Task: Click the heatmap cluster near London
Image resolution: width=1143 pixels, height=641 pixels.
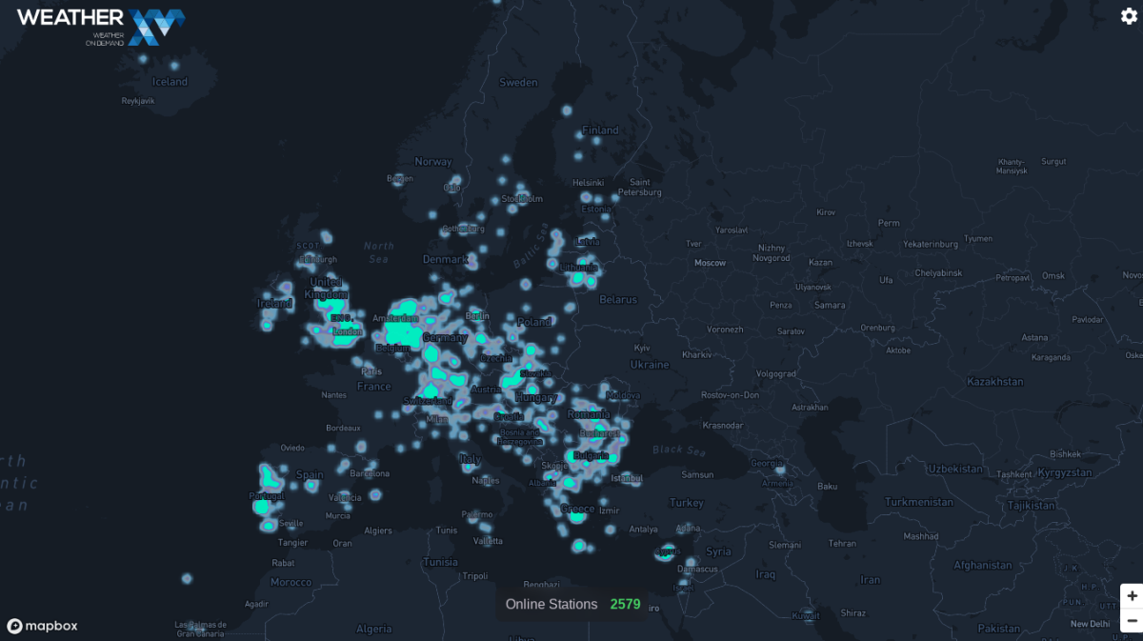Action: tap(345, 331)
